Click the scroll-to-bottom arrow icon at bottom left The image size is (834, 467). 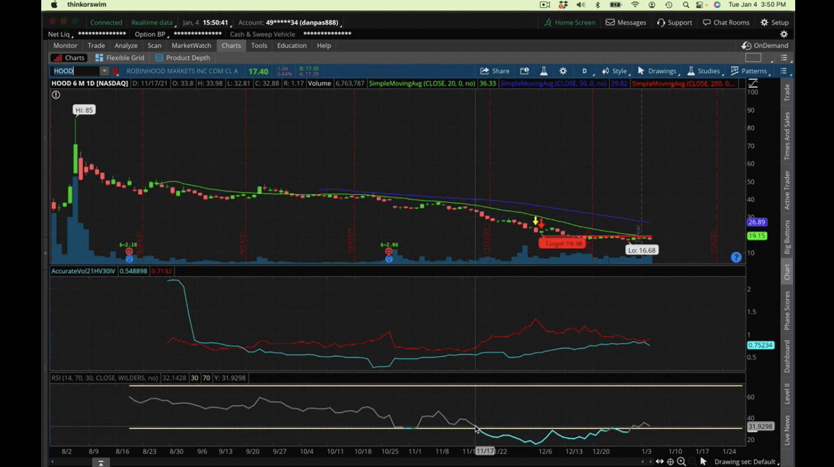click(101, 463)
